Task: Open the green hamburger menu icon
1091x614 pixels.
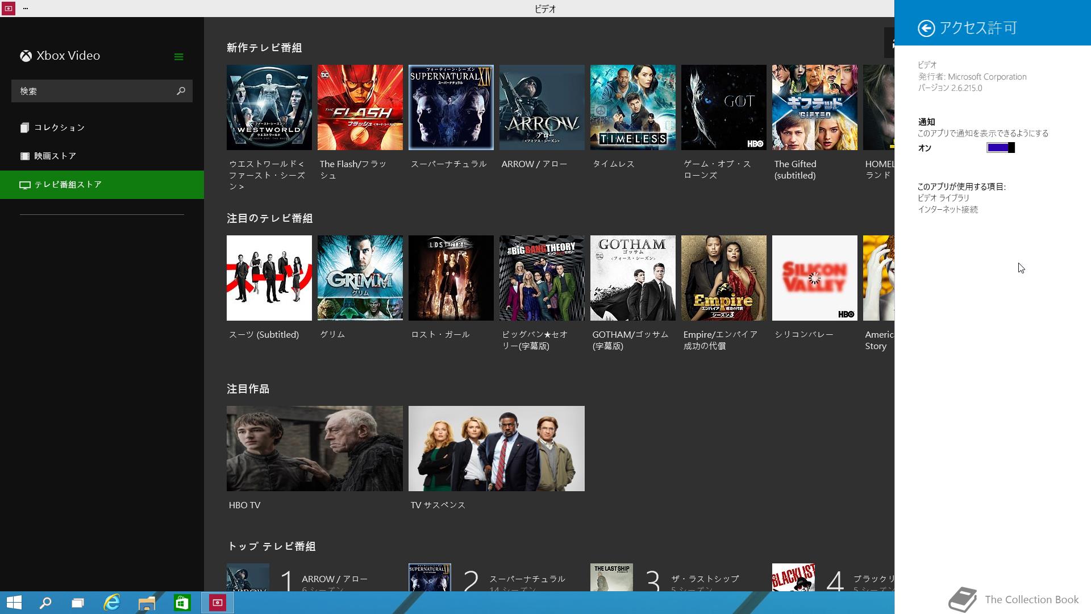Action: click(x=178, y=56)
